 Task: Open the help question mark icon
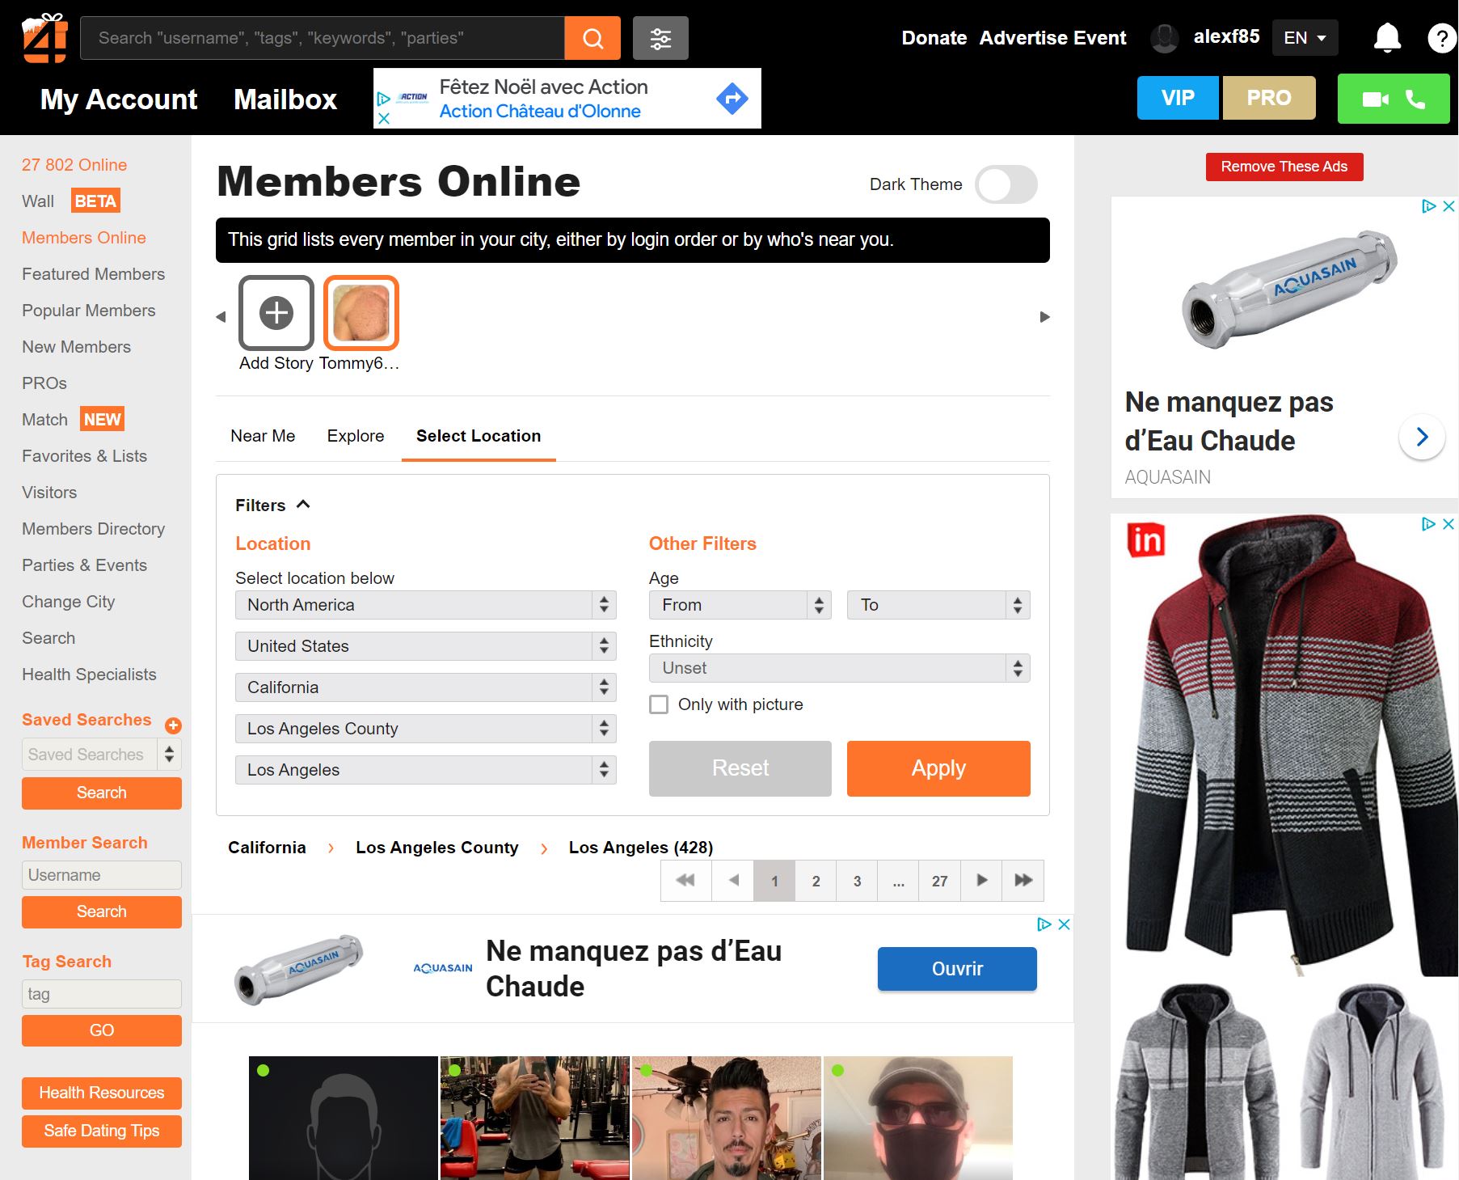click(x=1441, y=38)
